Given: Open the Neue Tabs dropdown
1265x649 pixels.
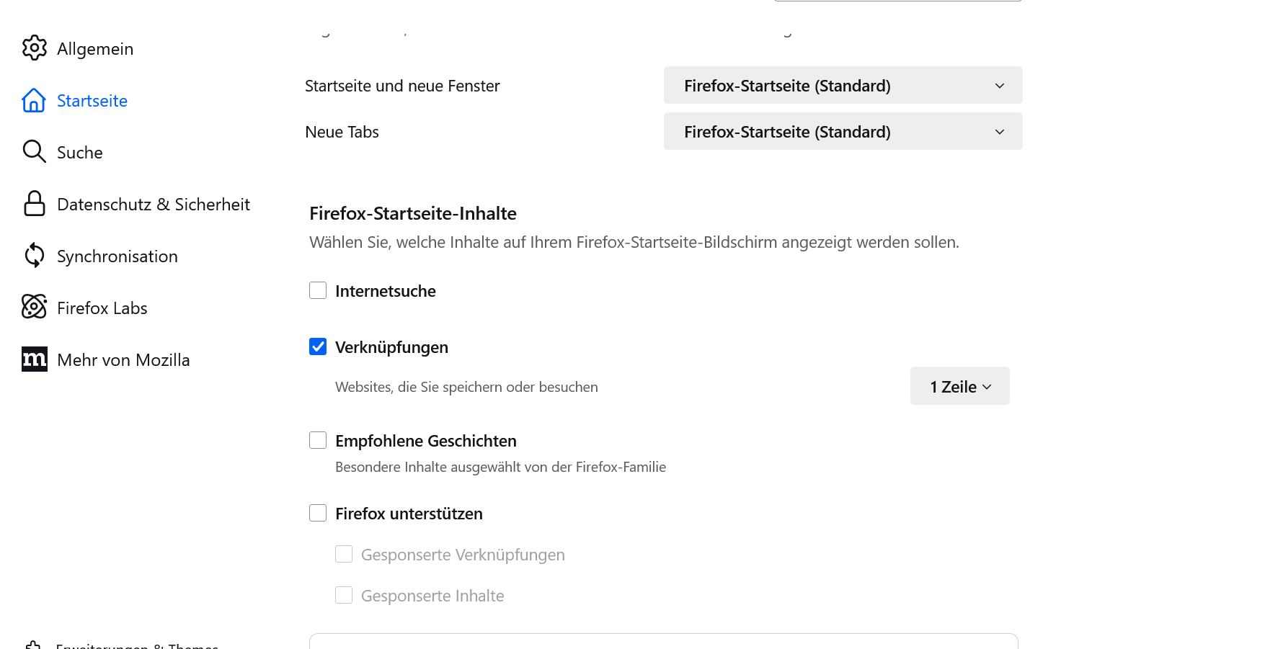Looking at the screenshot, I should coord(843,132).
